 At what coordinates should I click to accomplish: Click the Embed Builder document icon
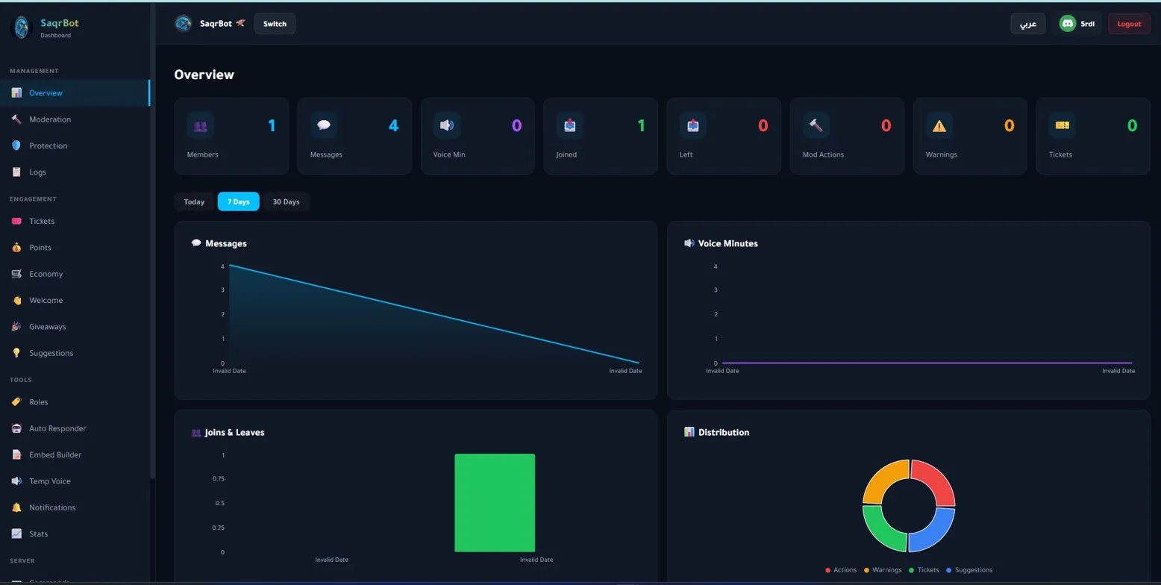pos(16,455)
